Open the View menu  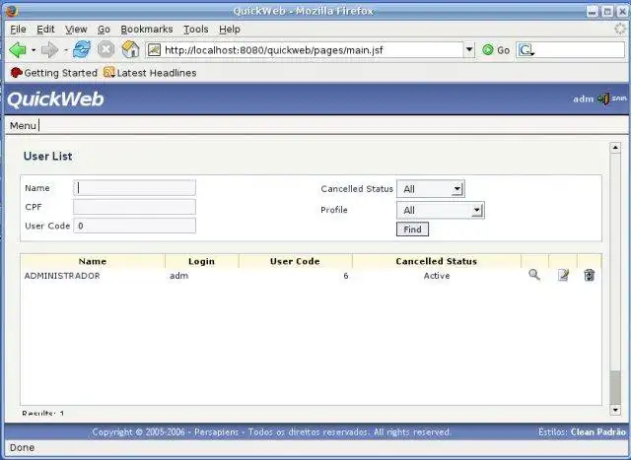(x=76, y=30)
